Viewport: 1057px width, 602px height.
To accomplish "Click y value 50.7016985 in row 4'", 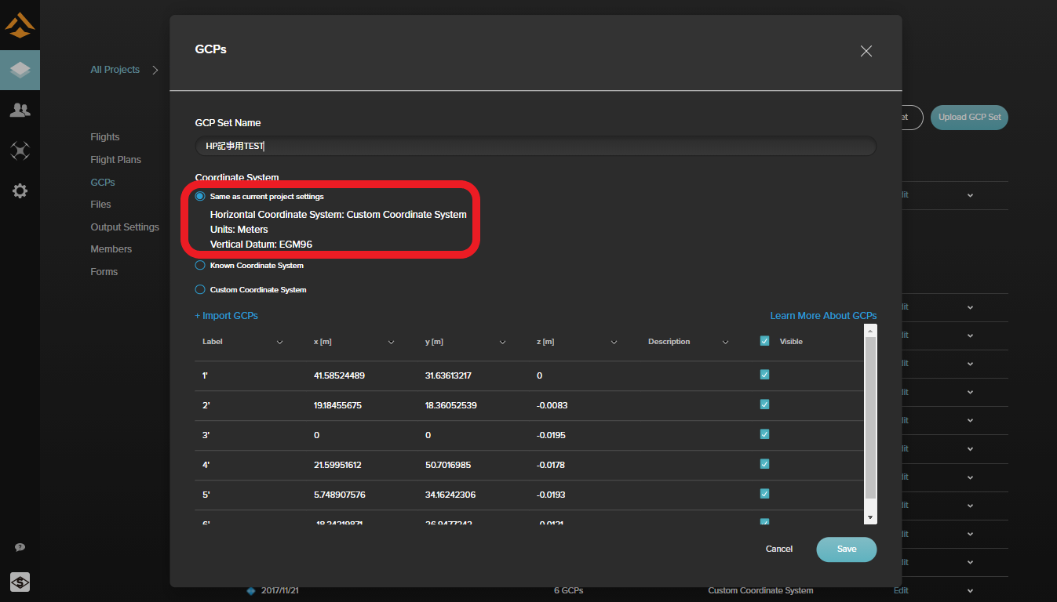I will pyautogui.click(x=447, y=466).
